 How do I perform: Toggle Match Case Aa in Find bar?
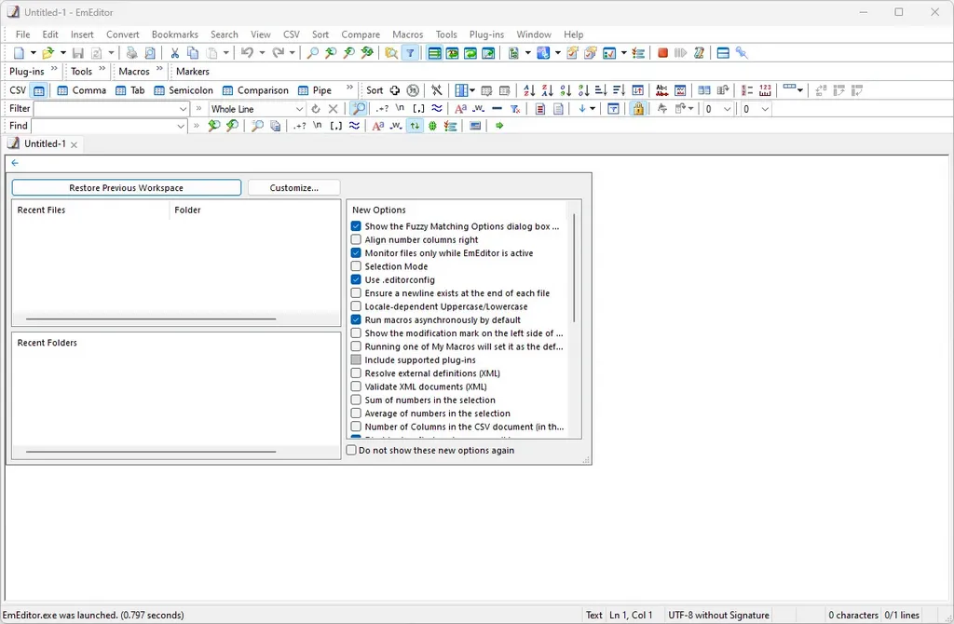tap(378, 126)
